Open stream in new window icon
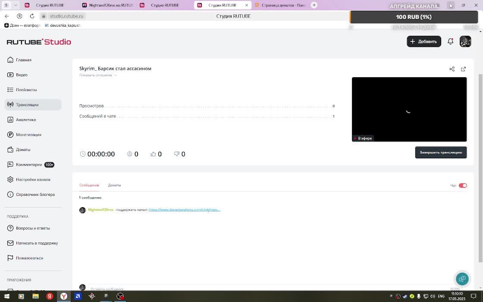The height and width of the screenshot is (302, 483). point(464,69)
